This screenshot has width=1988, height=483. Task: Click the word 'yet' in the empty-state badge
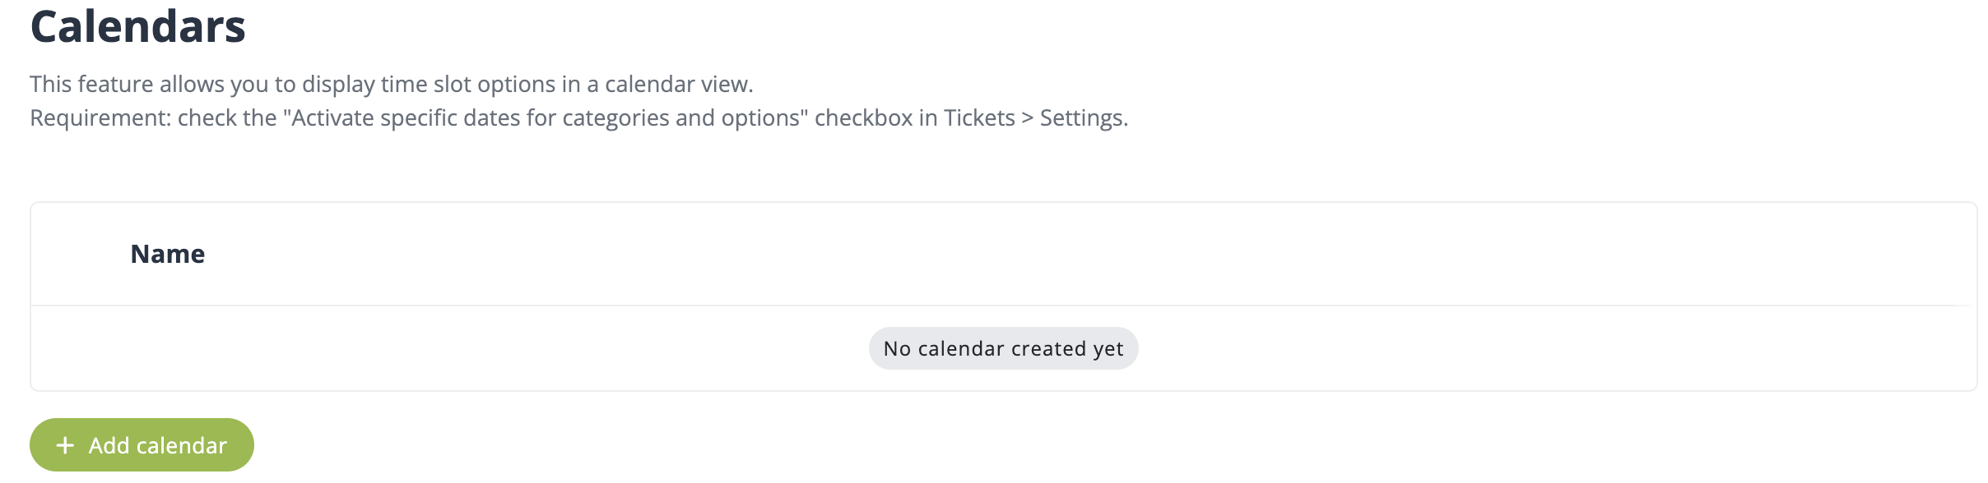click(x=1108, y=348)
